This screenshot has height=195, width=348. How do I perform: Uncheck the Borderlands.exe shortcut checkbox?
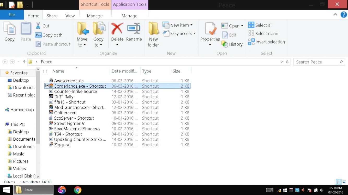[x=47, y=86]
